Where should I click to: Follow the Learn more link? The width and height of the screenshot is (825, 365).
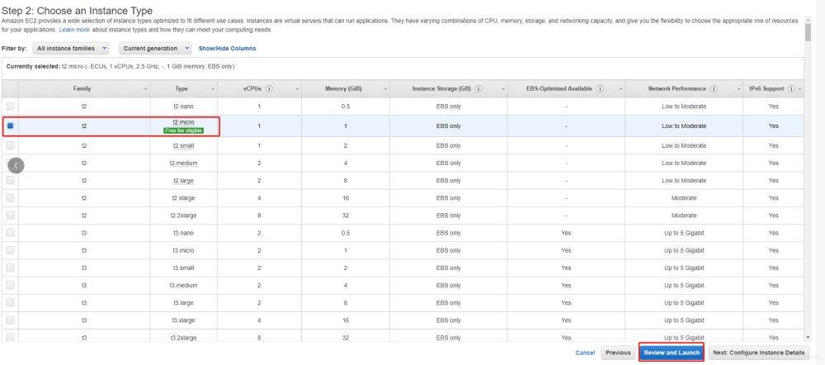pyautogui.click(x=74, y=30)
